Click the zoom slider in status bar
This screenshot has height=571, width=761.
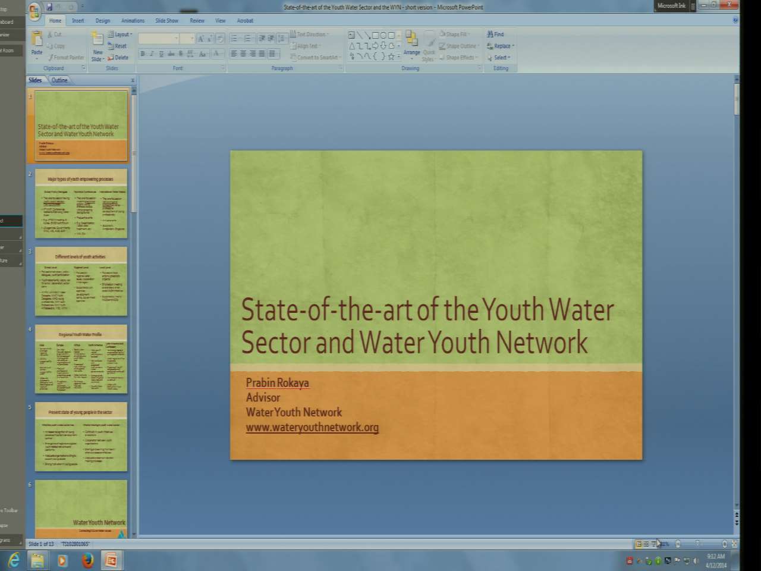(x=699, y=544)
